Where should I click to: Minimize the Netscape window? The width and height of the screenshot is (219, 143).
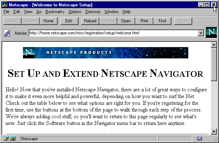[201, 5]
